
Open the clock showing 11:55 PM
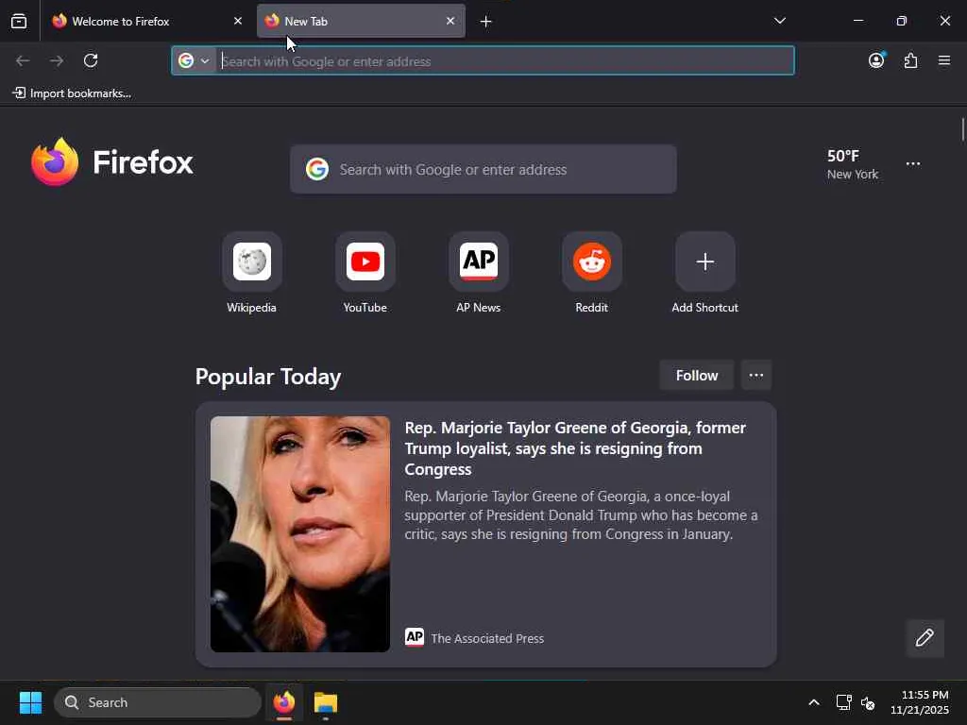919,702
